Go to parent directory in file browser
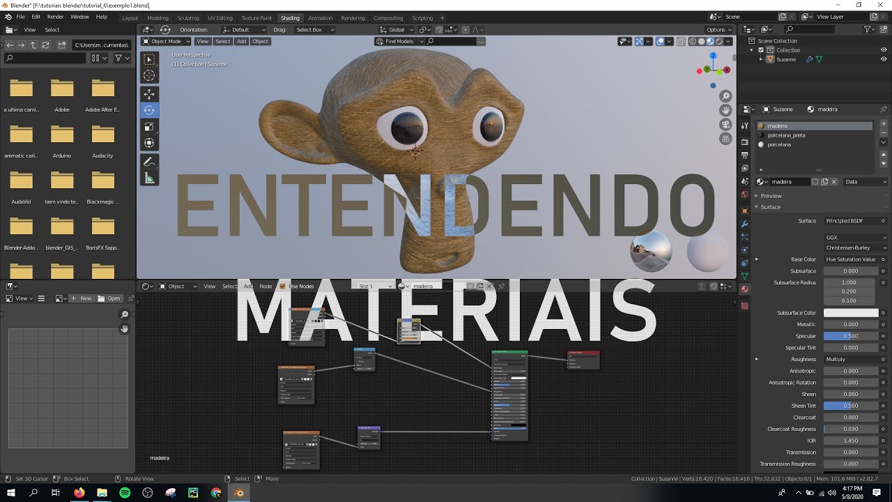Screen dimensions: 892x502 (33, 45)
